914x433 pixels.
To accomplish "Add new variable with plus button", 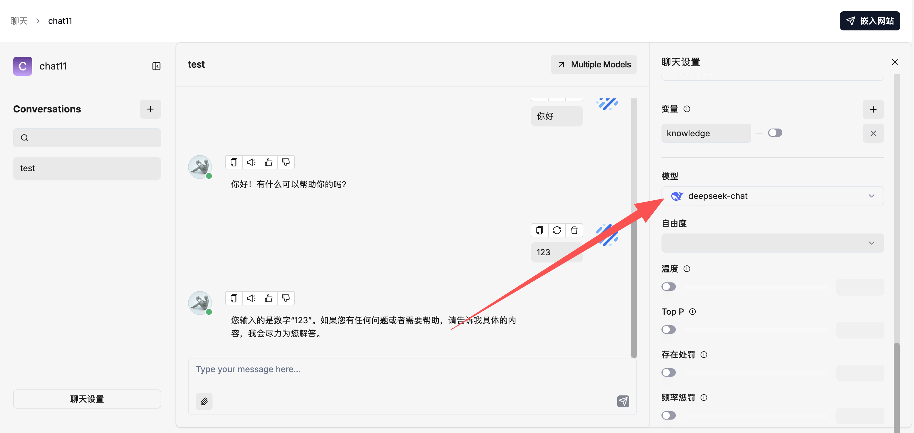I will [x=873, y=109].
